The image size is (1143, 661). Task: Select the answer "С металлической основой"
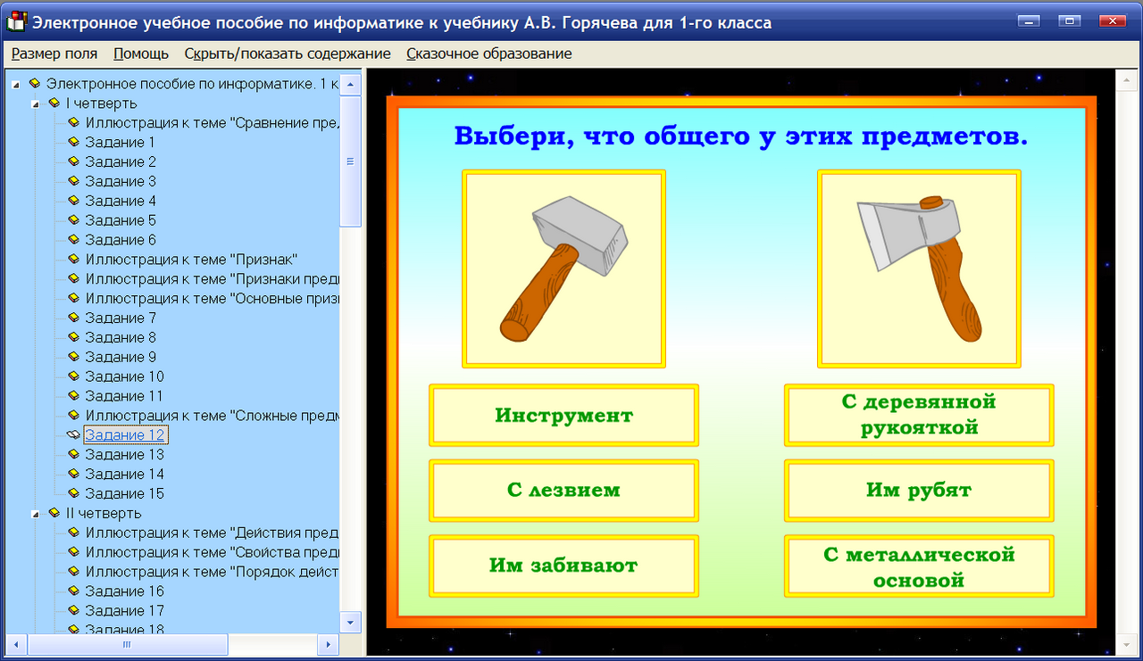coord(918,566)
